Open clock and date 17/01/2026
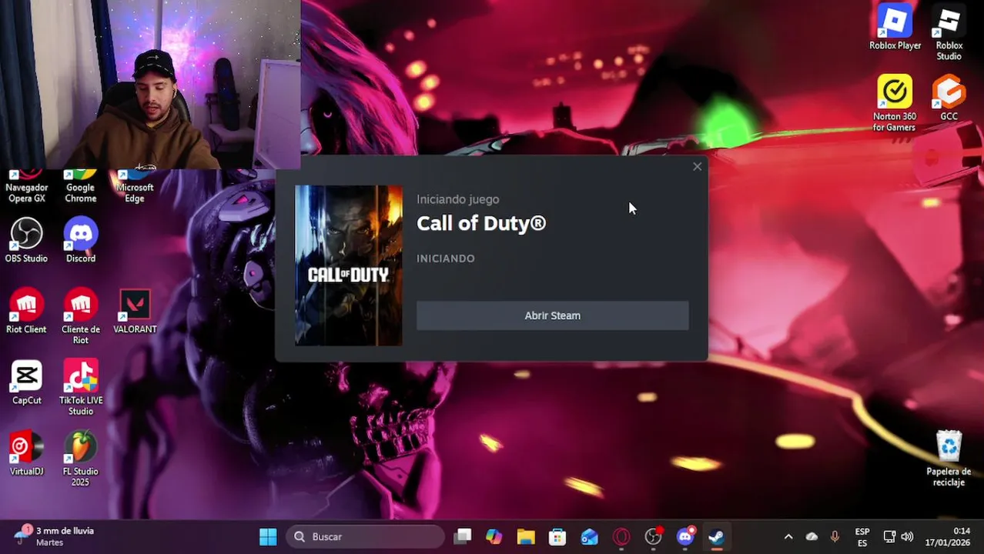 pyautogui.click(x=948, y=536)
